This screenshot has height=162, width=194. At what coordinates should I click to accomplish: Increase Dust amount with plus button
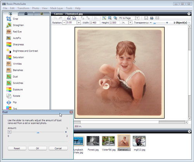[x=66, y=132]
